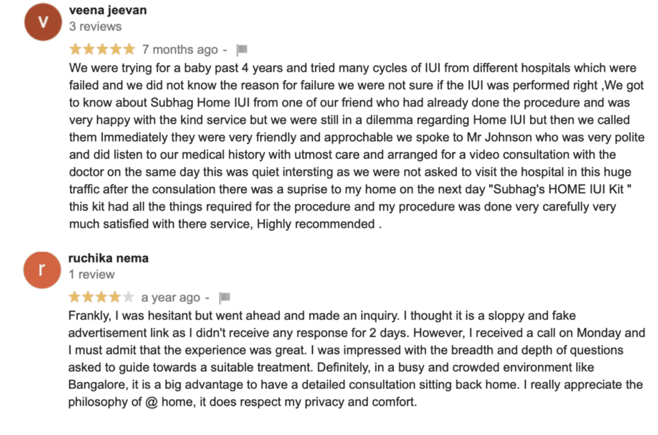Click ruchika nema's round 'r' avatar
This screenshot has height=435, width=658.
(42, 270)
